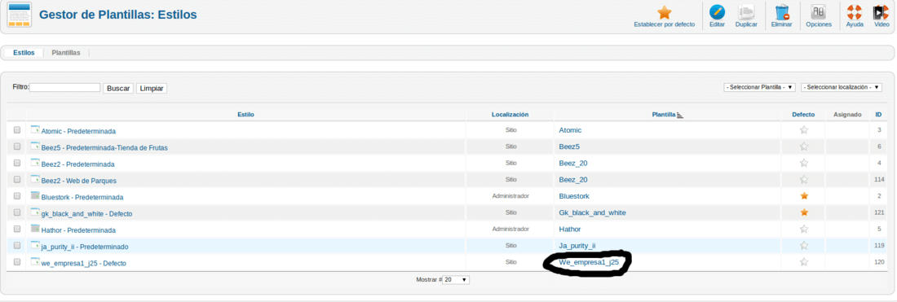This screenshot has width=897, height=302.
Task: Click default star for Beez5 row
Action: coord(804,147)
